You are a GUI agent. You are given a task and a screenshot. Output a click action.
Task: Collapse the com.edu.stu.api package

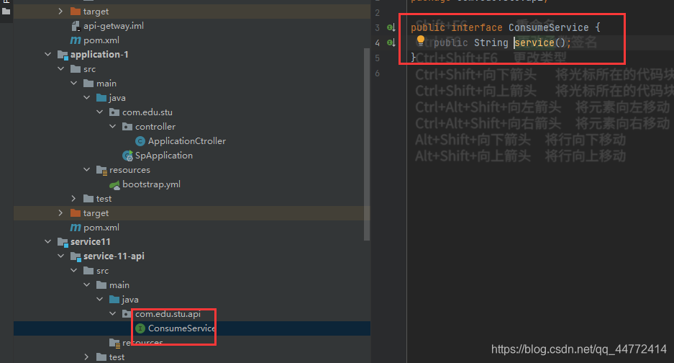112,314
